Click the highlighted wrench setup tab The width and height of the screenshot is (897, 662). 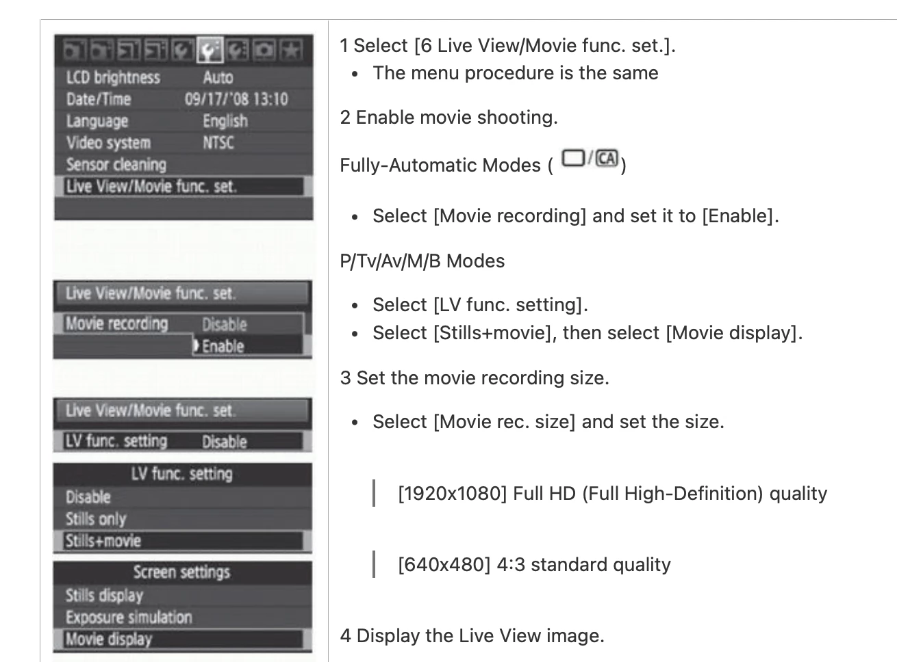210,50
